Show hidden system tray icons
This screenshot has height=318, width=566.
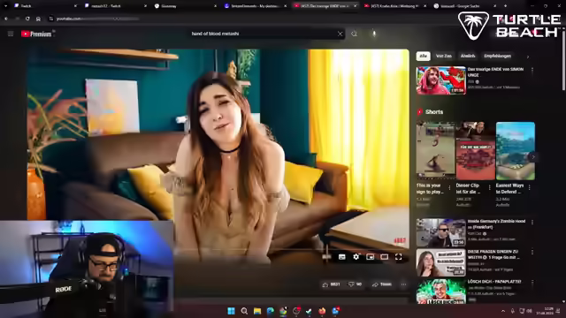[503, 311]
